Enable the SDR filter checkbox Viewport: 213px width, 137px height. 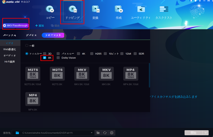[x=135, y=54]
